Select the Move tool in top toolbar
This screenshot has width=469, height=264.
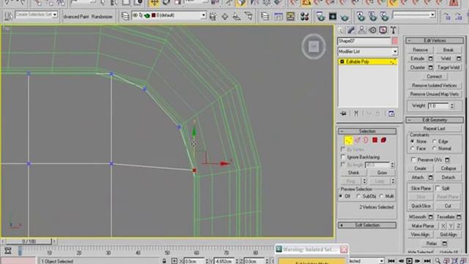coord(155,3)
